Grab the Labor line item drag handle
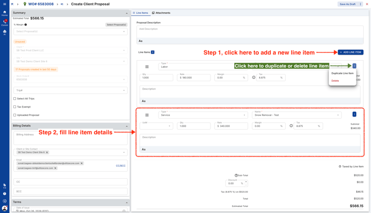The height and width of the screenshot is (213, 371). coord(147,67)
